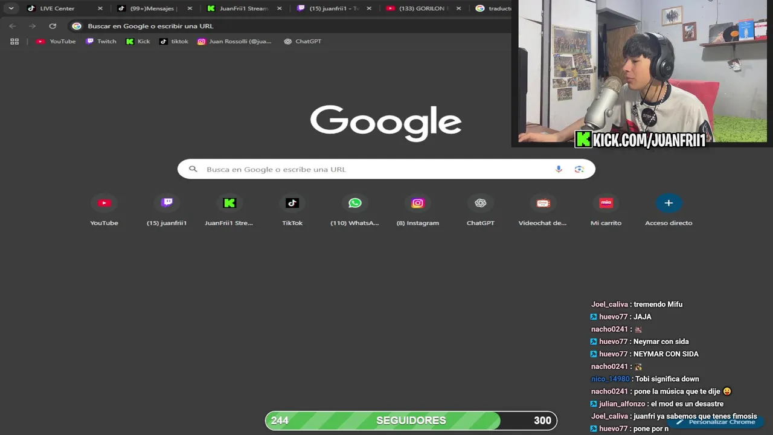The image size is (773, 435).
Task: Open the TikTok shortcut tile
Action: click(292, 210)
